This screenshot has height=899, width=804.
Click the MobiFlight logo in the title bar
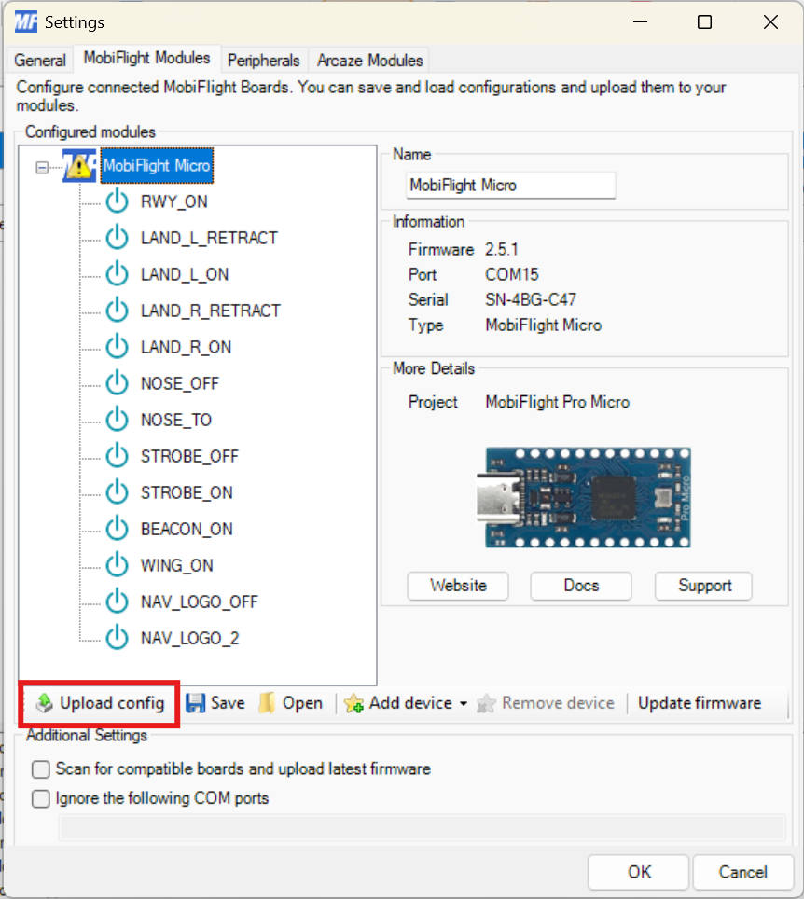pyautogui.click(x=26, y=22)
